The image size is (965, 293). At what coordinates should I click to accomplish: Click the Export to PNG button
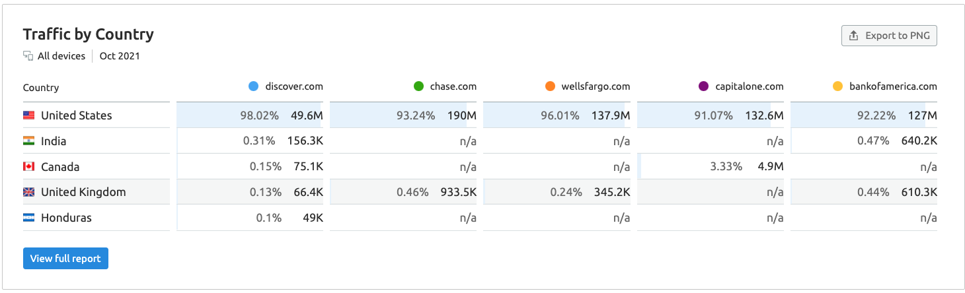(889, 36)
